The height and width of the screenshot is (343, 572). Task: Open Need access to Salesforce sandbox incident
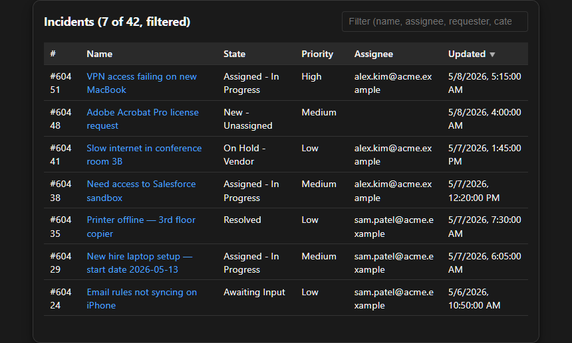click(141, 190)
